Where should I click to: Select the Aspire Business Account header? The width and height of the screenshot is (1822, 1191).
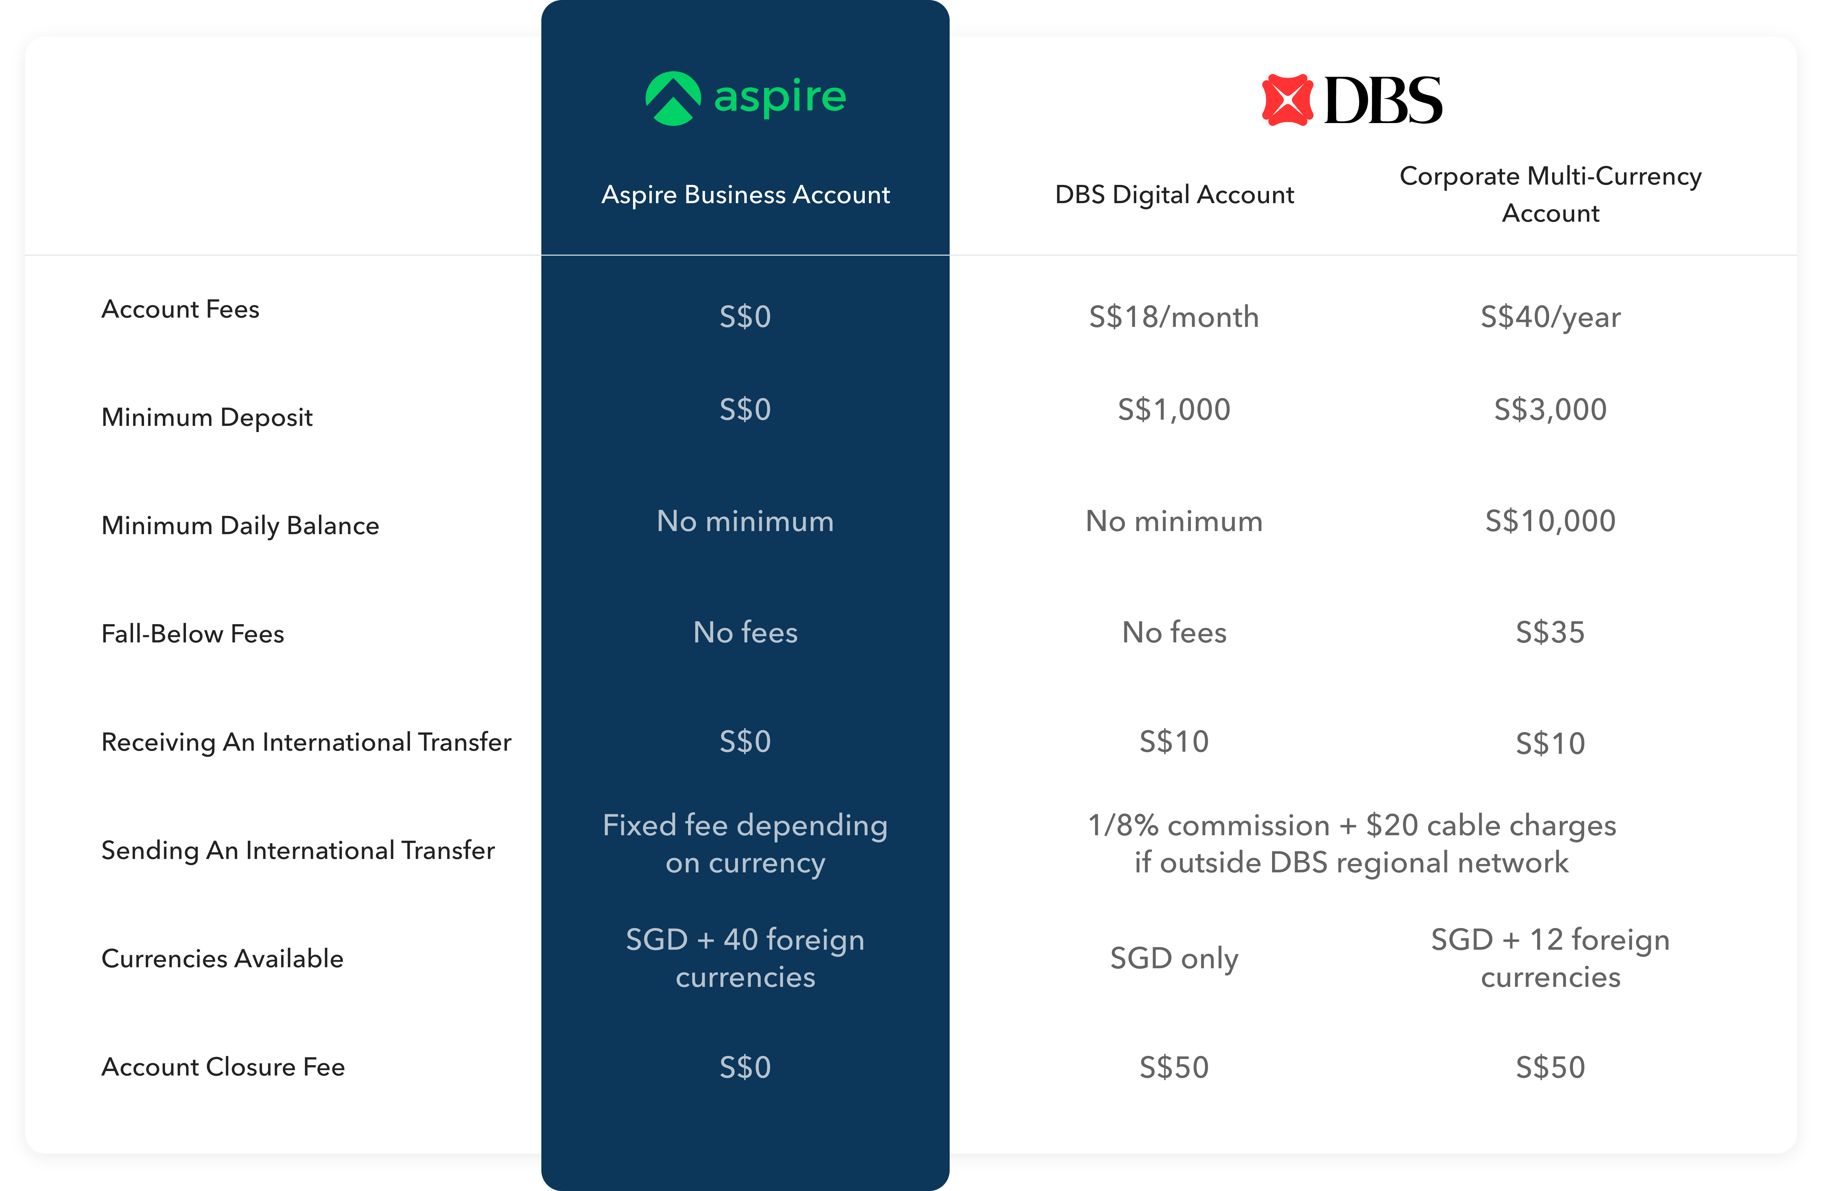point(746,195)
